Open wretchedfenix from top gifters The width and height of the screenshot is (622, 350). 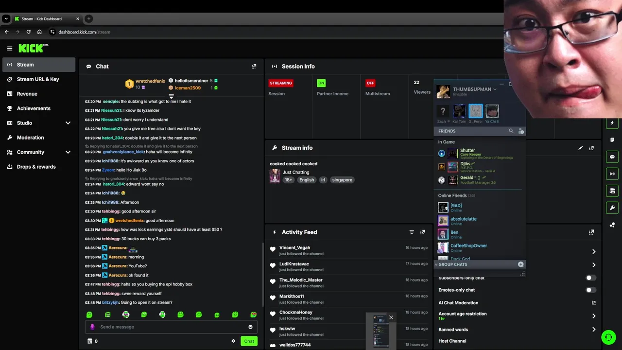click(150, 81)
